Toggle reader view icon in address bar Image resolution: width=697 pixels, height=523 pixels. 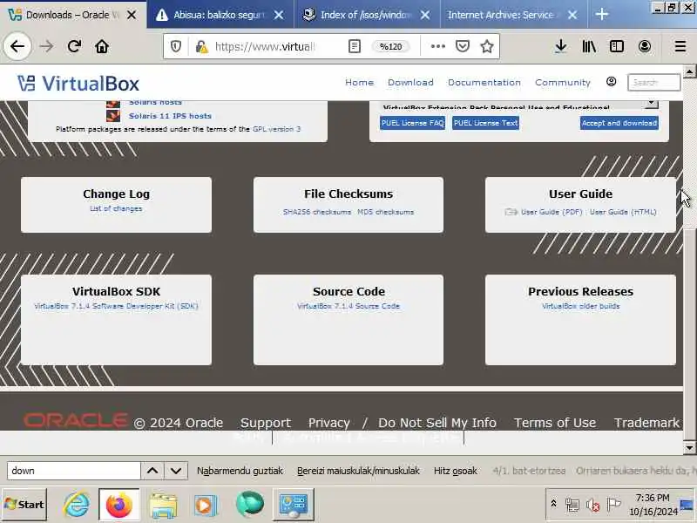355,46
